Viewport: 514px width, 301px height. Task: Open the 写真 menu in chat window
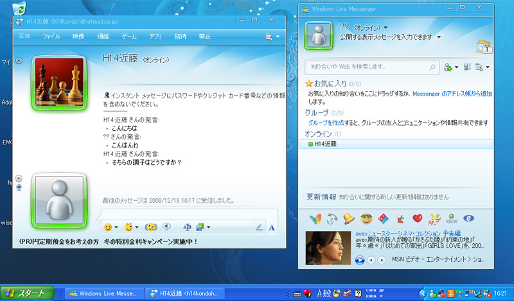[24, 37]
